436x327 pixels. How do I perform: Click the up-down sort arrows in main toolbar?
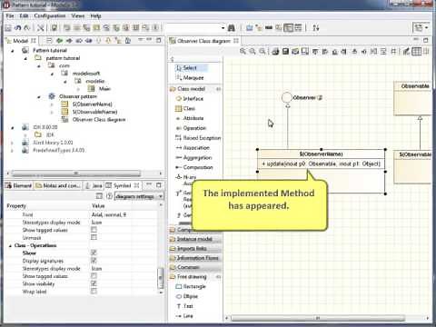[316, 28]
